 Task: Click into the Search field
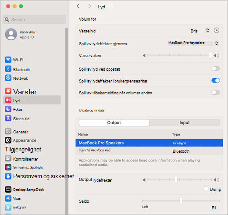pos(34,19)
